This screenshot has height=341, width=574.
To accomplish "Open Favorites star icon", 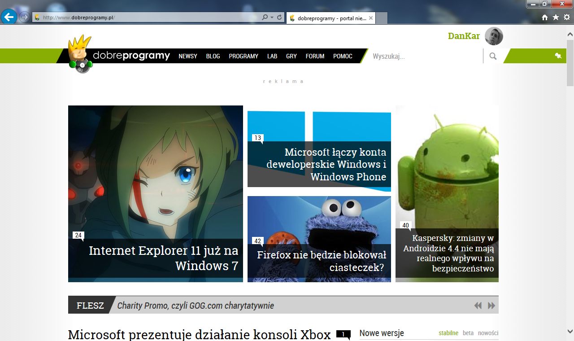I will (x=556, y=17).
